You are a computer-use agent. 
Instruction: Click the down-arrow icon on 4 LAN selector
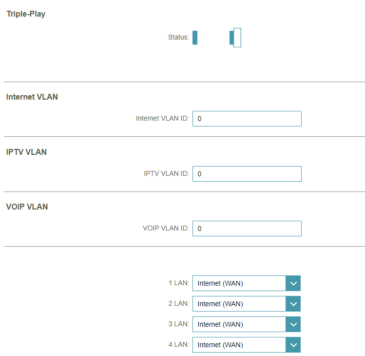click(293, 345)
